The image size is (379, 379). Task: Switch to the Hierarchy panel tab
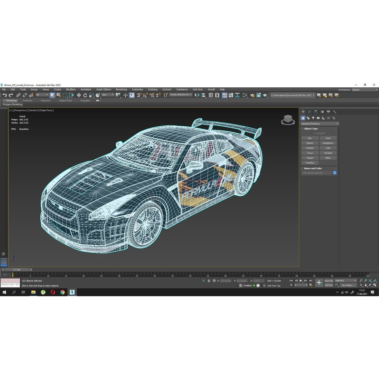point(316,112)
